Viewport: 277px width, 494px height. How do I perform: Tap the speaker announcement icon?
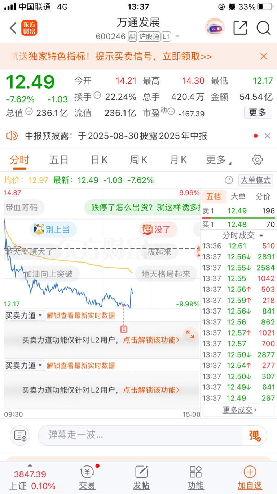coord(12,136)
